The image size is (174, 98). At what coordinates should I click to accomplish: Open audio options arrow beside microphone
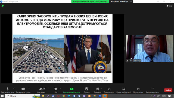tap(13, 89)
